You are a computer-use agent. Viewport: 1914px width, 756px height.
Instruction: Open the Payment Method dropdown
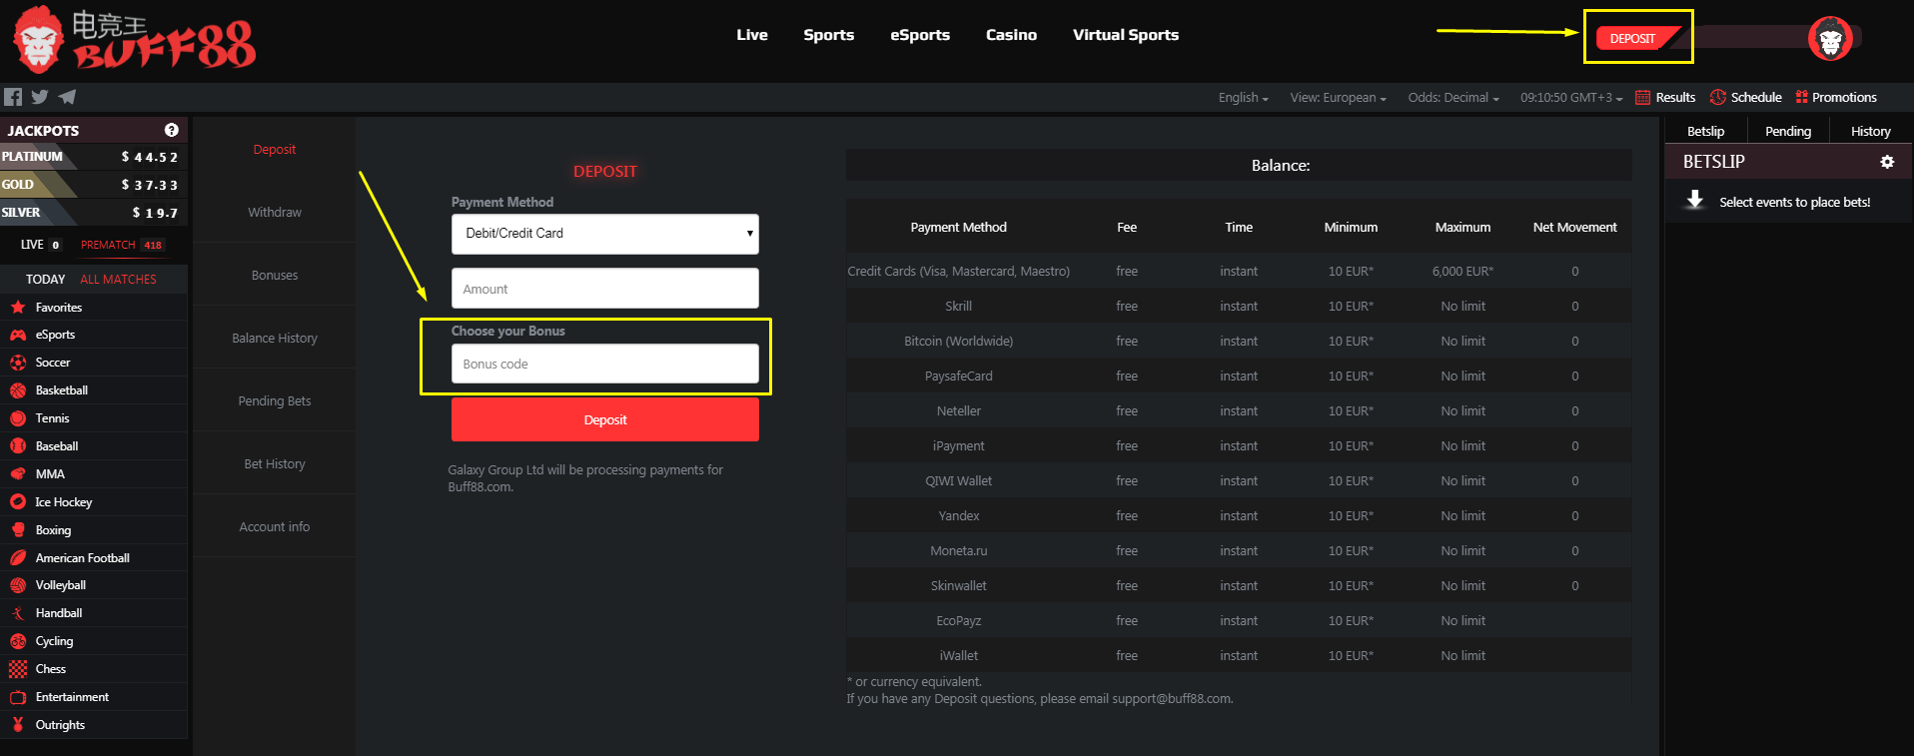(x=604, y=234)
